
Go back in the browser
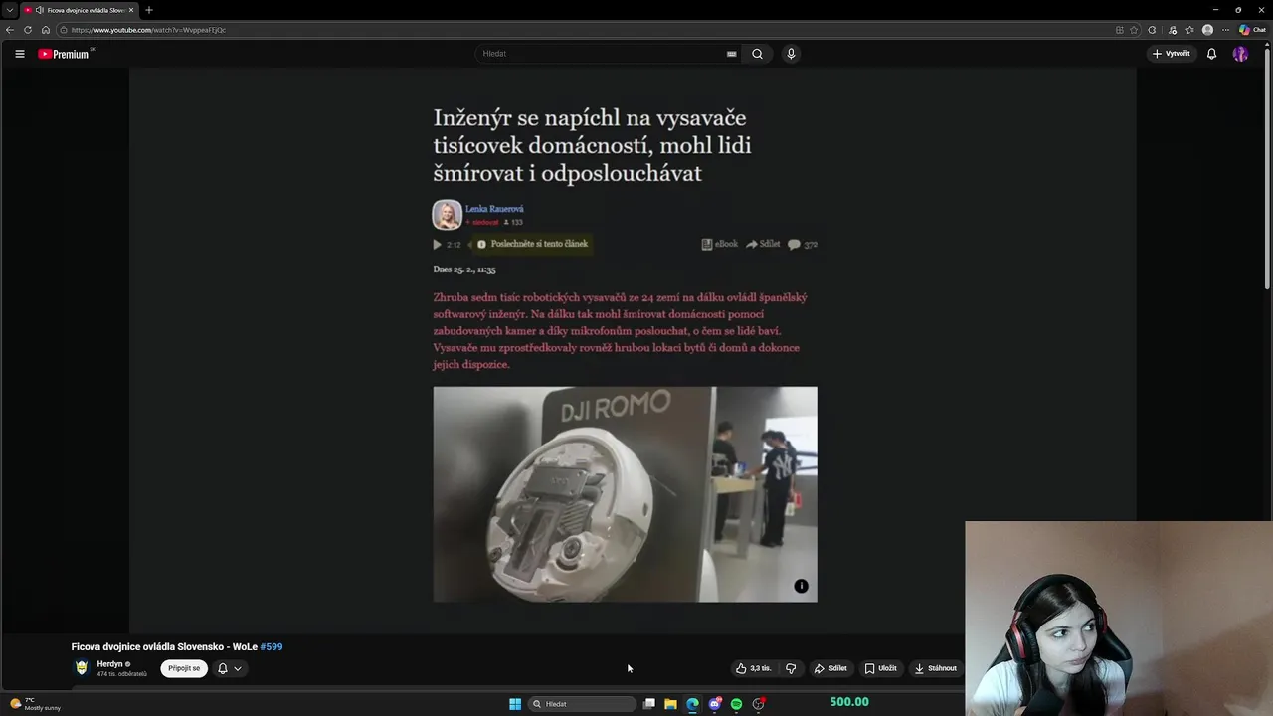(10, 30)
